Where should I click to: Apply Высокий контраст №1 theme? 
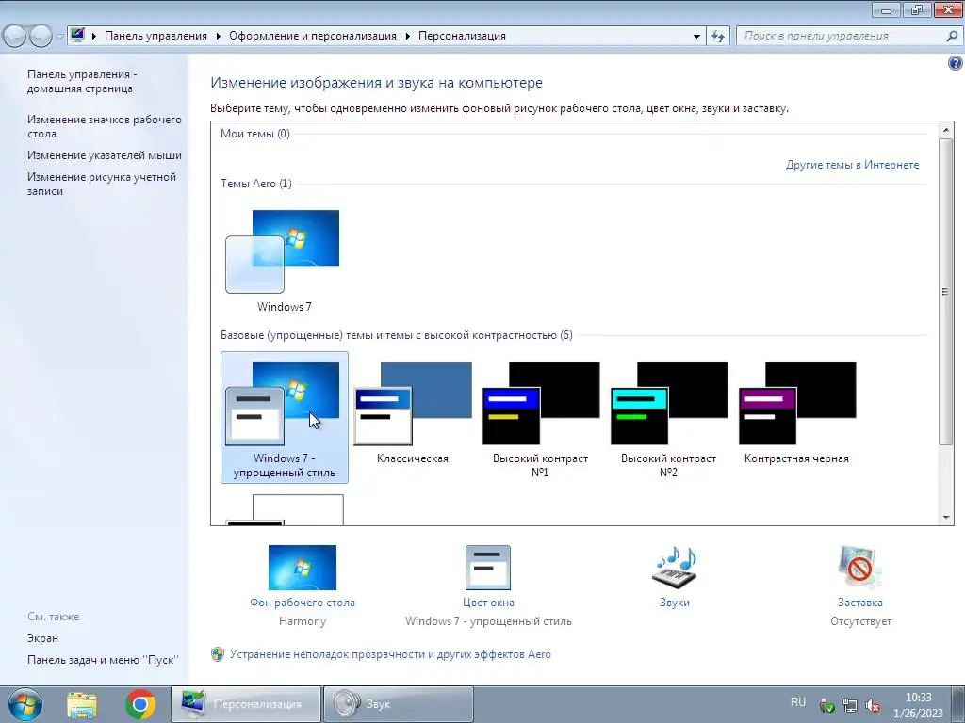point(540,419)
